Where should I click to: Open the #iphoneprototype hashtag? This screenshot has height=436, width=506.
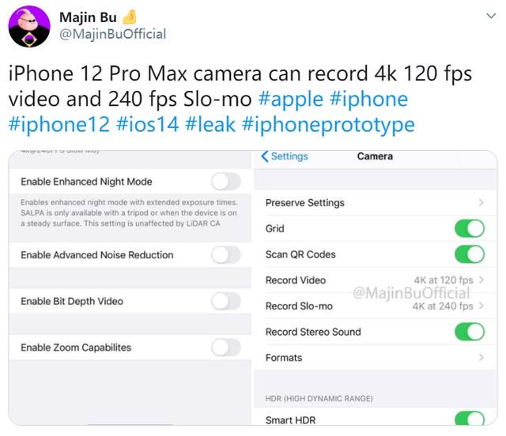(x=328, y=125)
